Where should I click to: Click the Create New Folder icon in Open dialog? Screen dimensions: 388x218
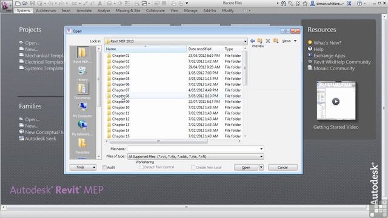(x=276, y=41)
